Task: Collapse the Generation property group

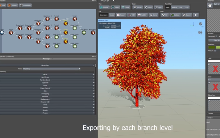Action: point(47,65)
